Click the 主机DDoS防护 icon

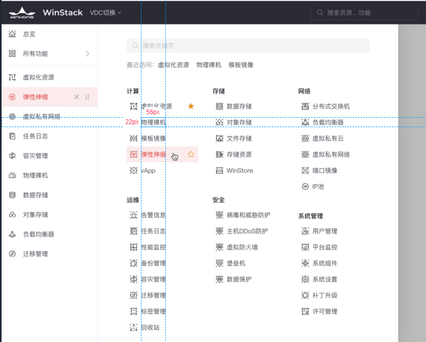click(220, 231)
